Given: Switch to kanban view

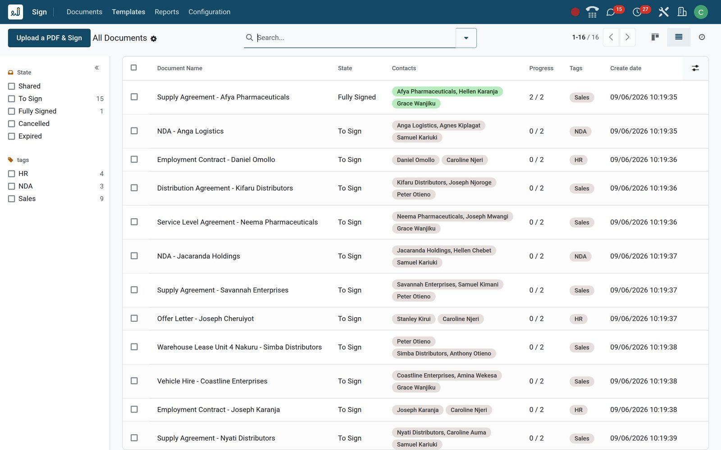Looking at the screenshot, I should (655, 37).
